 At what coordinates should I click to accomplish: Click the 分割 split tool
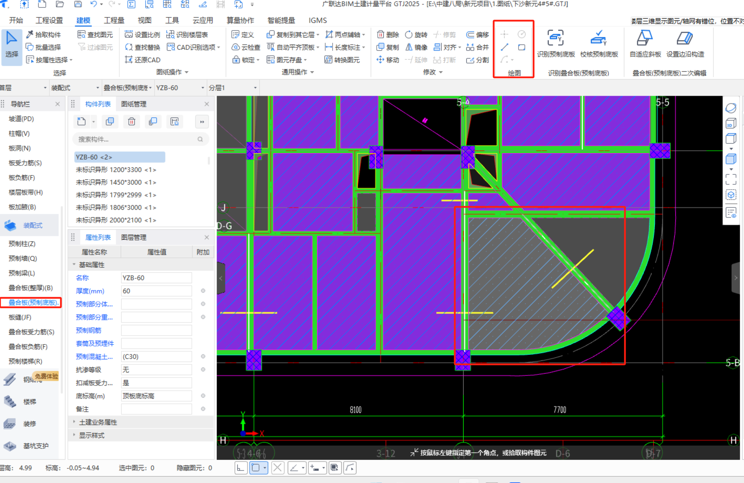(478, 60)
